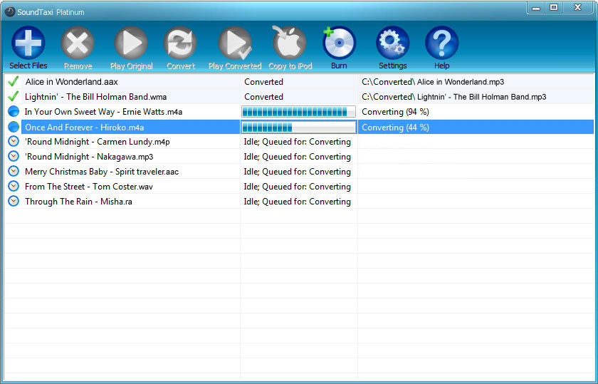This screenshot has height=384, width=598.
Task: Click the 44% conversion progress bar
Action: point(298,127)
